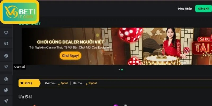Viewport: 212px width, 106px height.
Task: Click the V9BET logo
Action: tap(20, 12)
